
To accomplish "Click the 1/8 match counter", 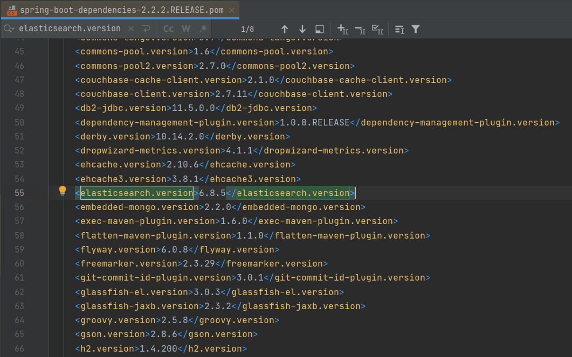I will click(247, 29).
